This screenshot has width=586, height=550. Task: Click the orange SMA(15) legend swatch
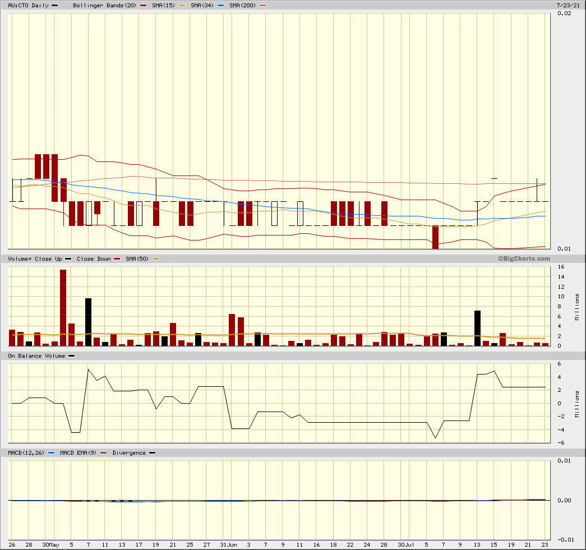pos(182,6)
